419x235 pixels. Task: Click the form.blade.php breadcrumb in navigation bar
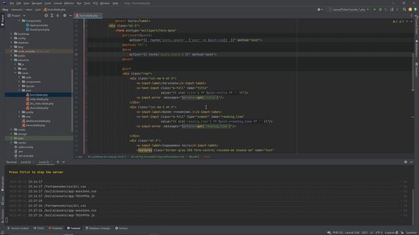click(54, 10)
